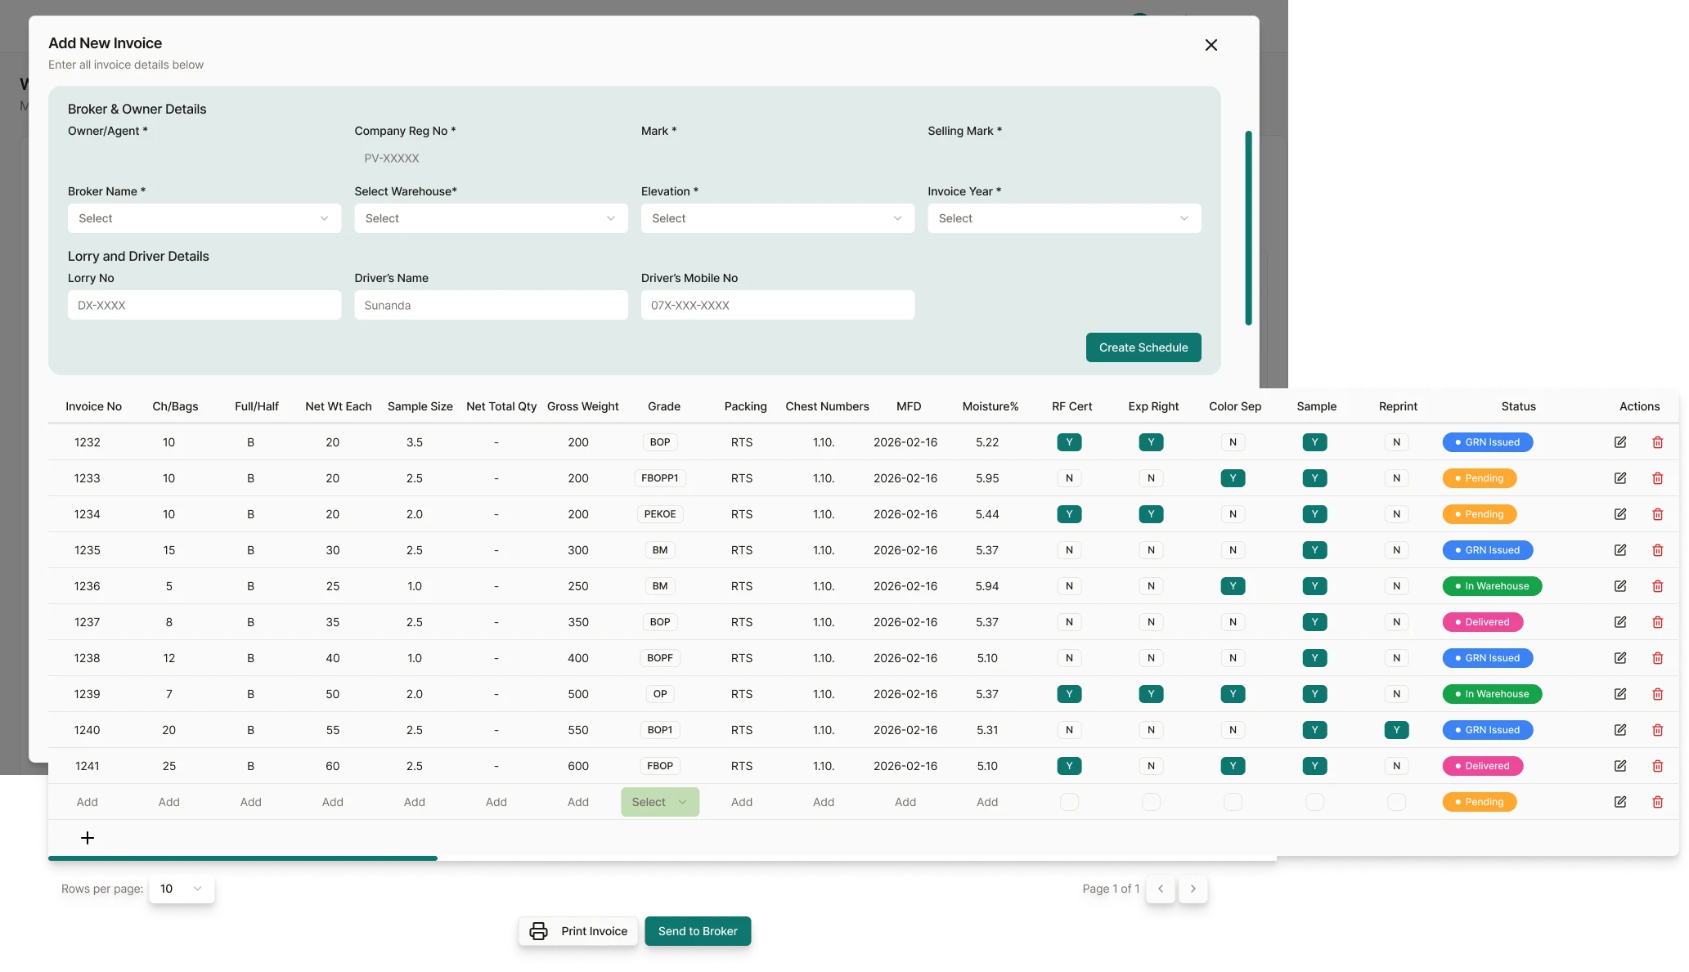Edit invoice 1232 row
This screenshot has width=1689, height=972.
coord(1620,442)
